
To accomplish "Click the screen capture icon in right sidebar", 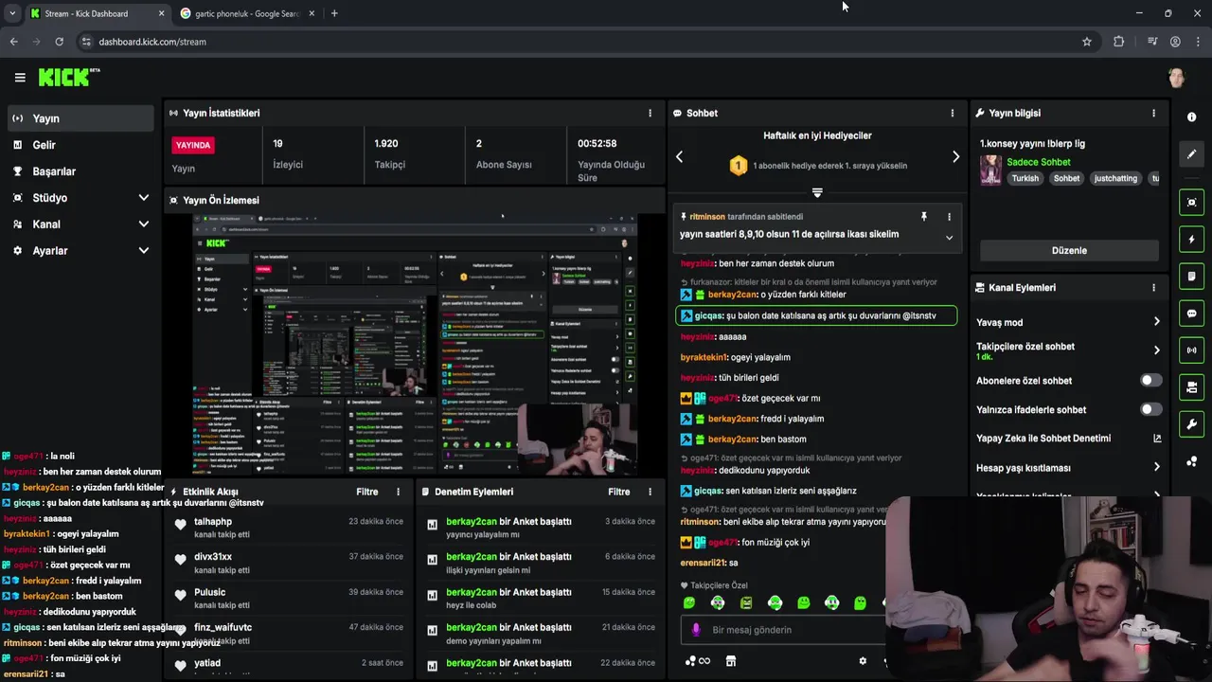I will [x=1191, y=203].
